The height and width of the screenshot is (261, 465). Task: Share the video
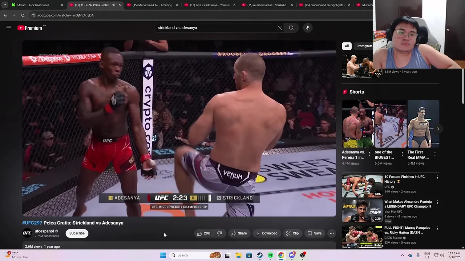[x=239, y=233]
